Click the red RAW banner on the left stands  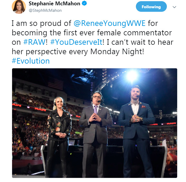[x=40, y=109]
